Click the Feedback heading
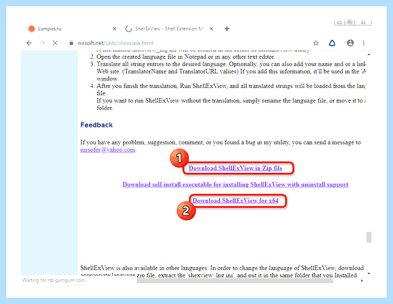Image resolution: width=393 pixels, height=304 pixels. tap(96, 125)
